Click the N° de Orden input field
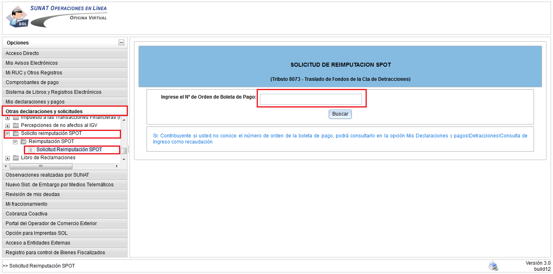Image resolution: width=553 pixels, height=274 pixels. click(311, 99)
